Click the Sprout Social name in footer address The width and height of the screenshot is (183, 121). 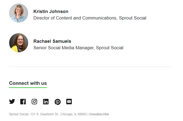click(19, 114)
